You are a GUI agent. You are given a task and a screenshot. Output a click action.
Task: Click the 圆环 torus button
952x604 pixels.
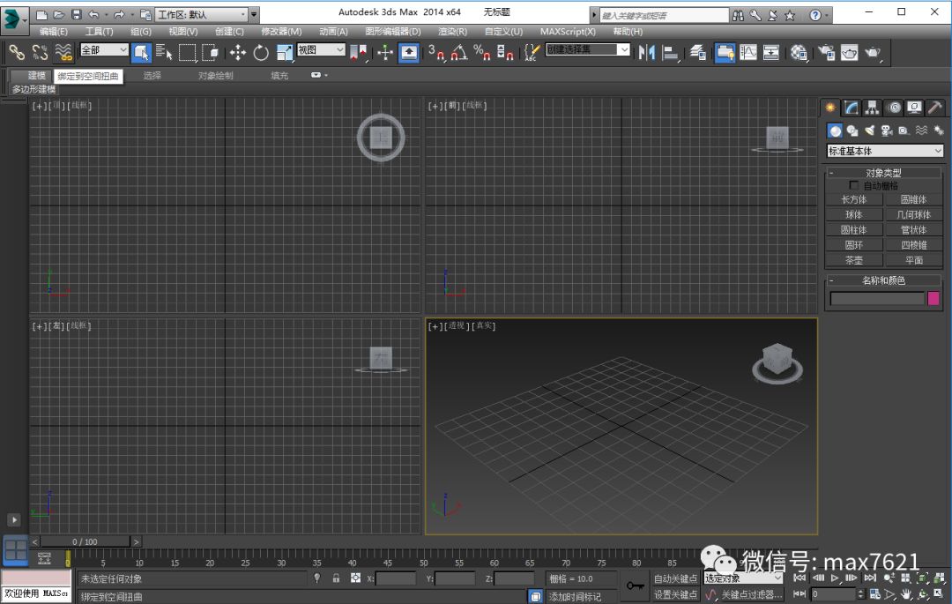pos(853,244)
